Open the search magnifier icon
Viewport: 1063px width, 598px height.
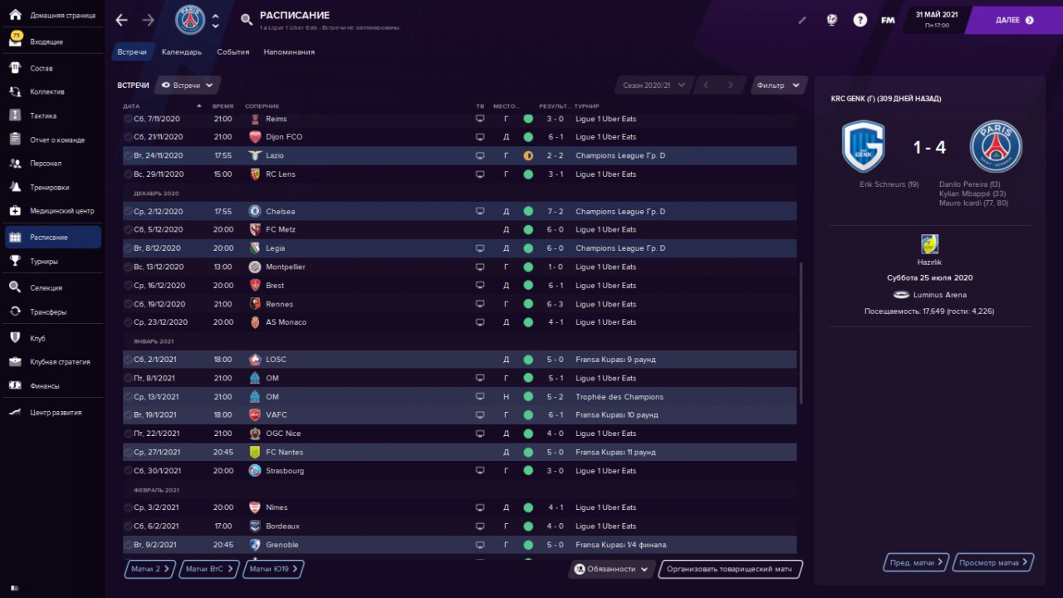click(247, 20)
